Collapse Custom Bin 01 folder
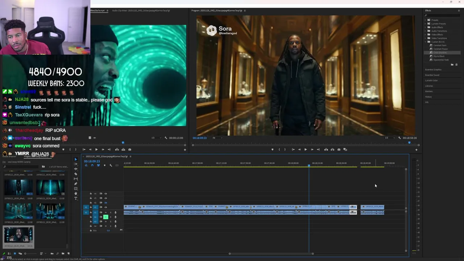Screen dimensions: 464x261 [426, 42]
